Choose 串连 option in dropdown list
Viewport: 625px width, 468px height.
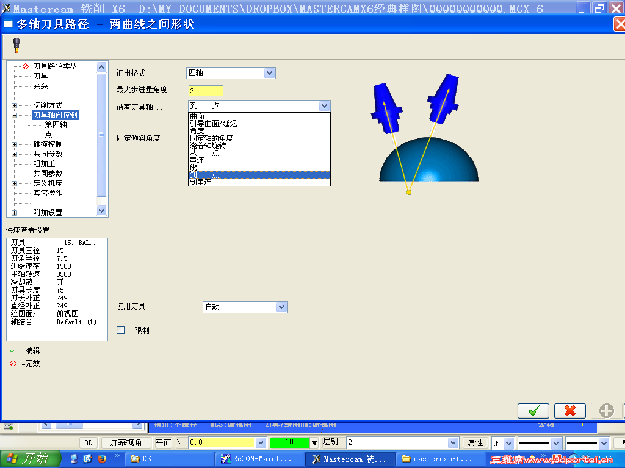(x=259, y=160)
